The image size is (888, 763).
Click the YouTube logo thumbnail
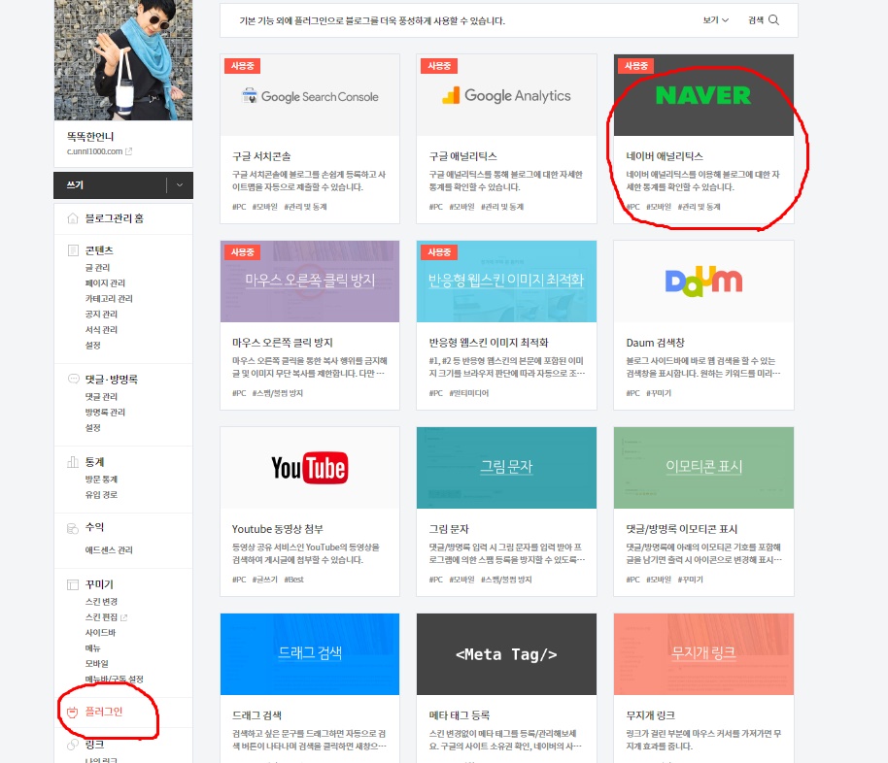pyautogui.click(x=309, y=467)
